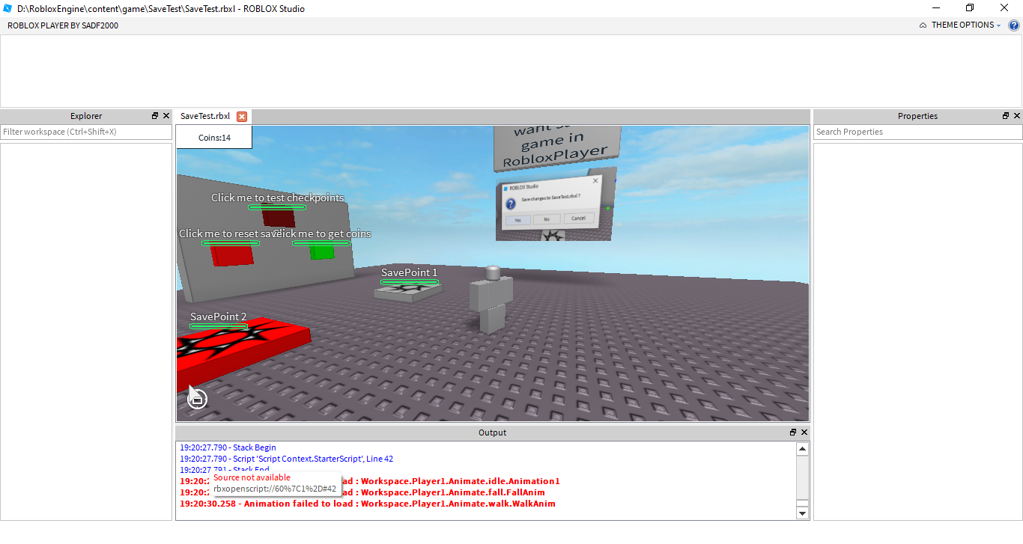Click the Output scrollbar up arrow

(802, 449)
